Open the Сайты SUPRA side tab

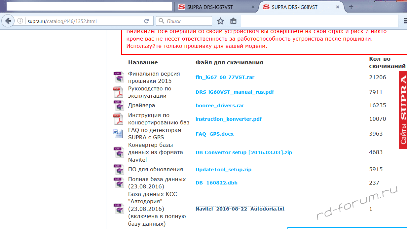pyautogui.click(x=403, y=110)
